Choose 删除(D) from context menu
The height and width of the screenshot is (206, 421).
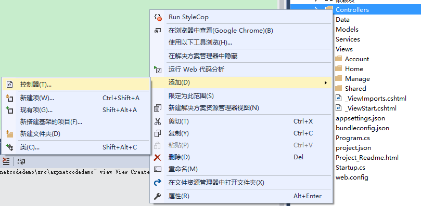241,157
